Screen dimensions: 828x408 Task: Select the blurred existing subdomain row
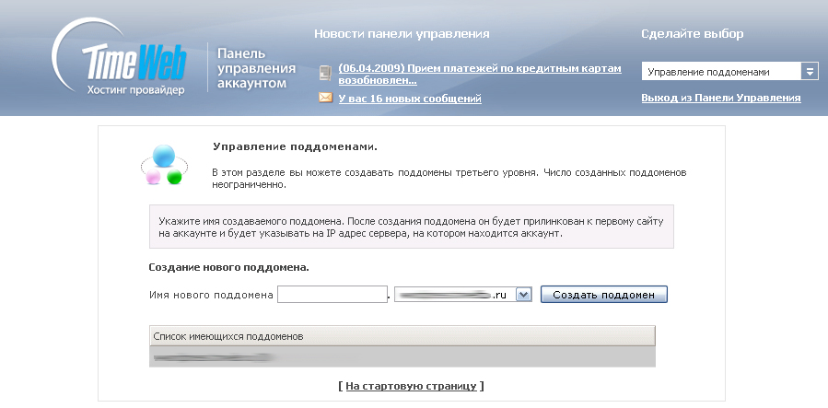click(x=402, y=357)
